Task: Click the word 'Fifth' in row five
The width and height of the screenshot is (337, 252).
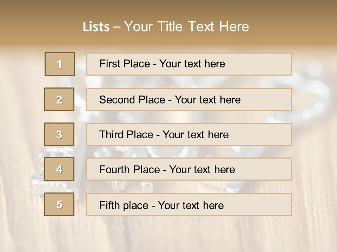Action: (108, 205)
